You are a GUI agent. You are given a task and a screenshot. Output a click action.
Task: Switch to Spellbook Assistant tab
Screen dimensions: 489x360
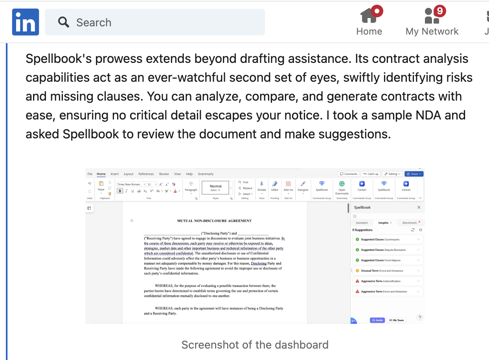362,223
